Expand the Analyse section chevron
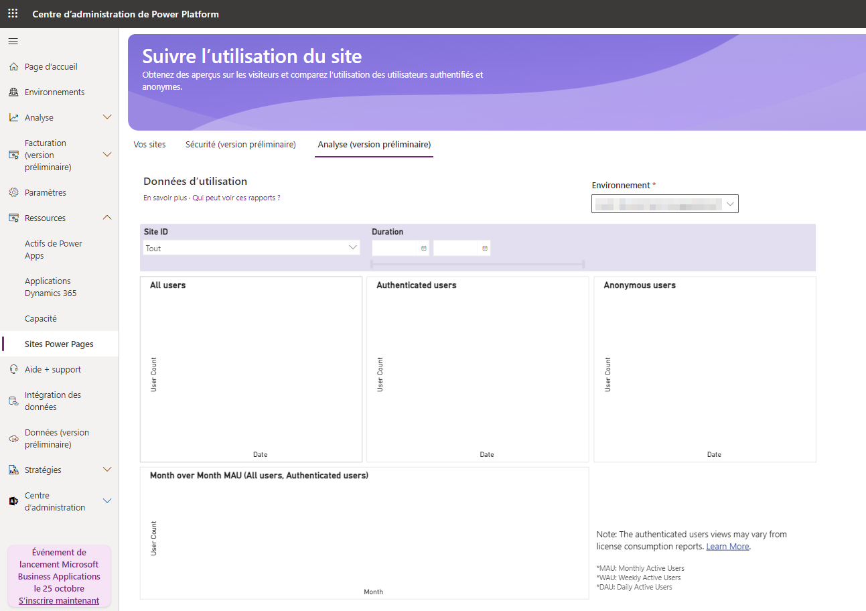This screenshot has width=866, height=611. (107, 117)
